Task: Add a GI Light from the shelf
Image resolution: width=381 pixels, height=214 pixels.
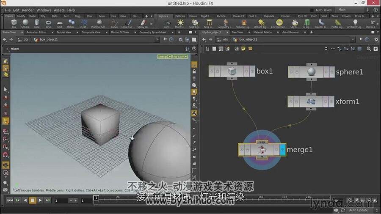Action: (306, 24)
